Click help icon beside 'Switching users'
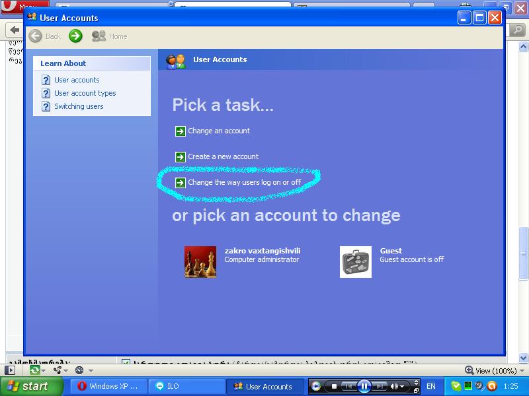The height and width of the screenshot is (396, 529). tap(46, 106)
